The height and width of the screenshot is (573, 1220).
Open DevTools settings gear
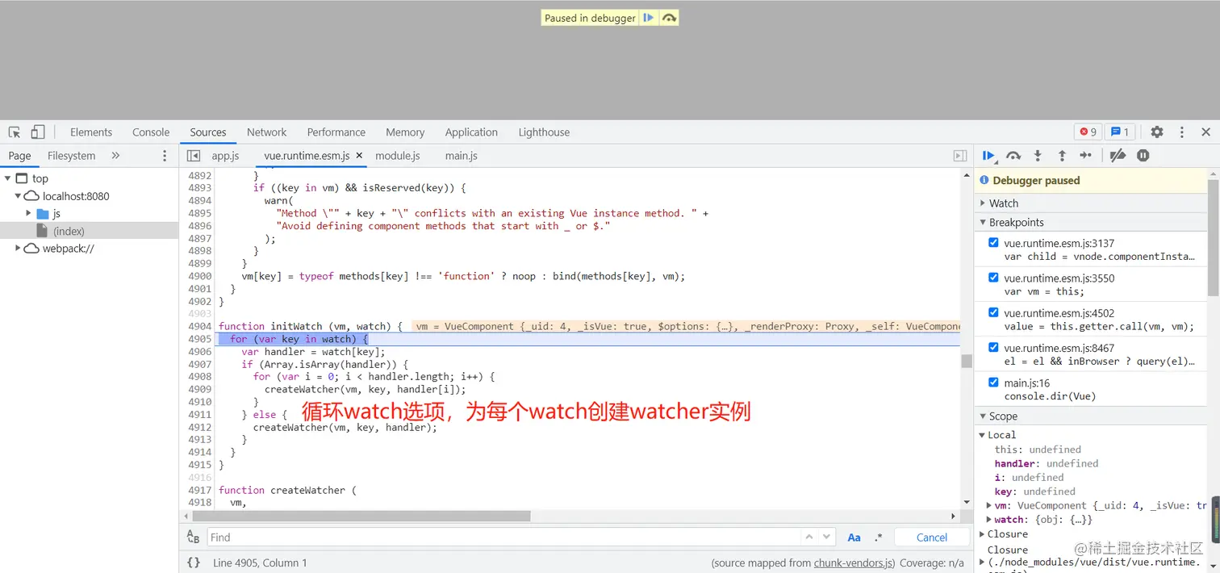pos(1157,132)
